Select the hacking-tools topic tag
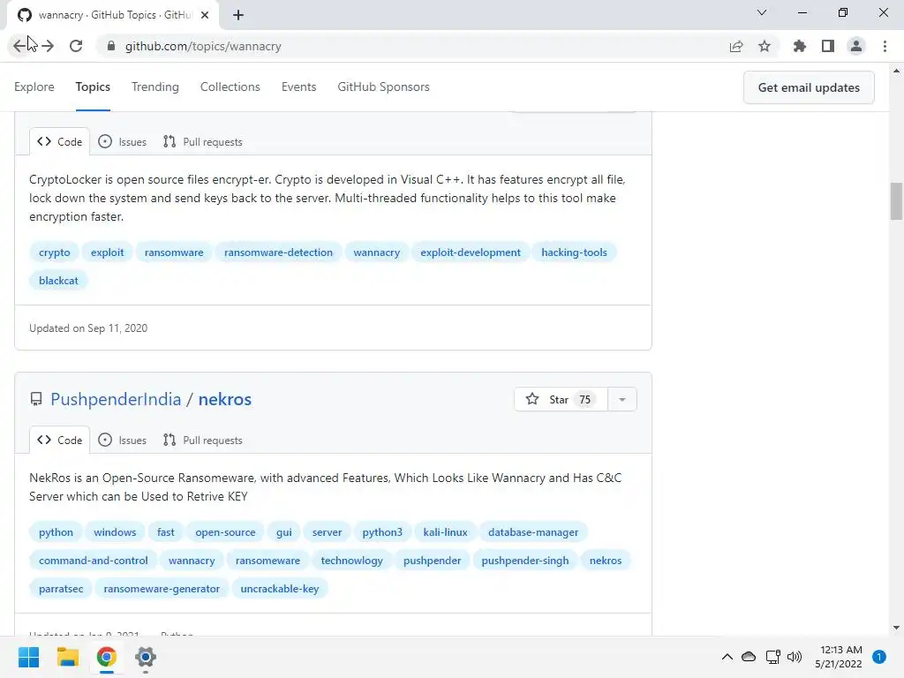The image size is (904, 678). click(574, 252)
